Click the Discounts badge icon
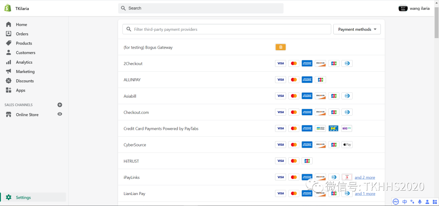439x206 pixels. (x=9, y=81)
